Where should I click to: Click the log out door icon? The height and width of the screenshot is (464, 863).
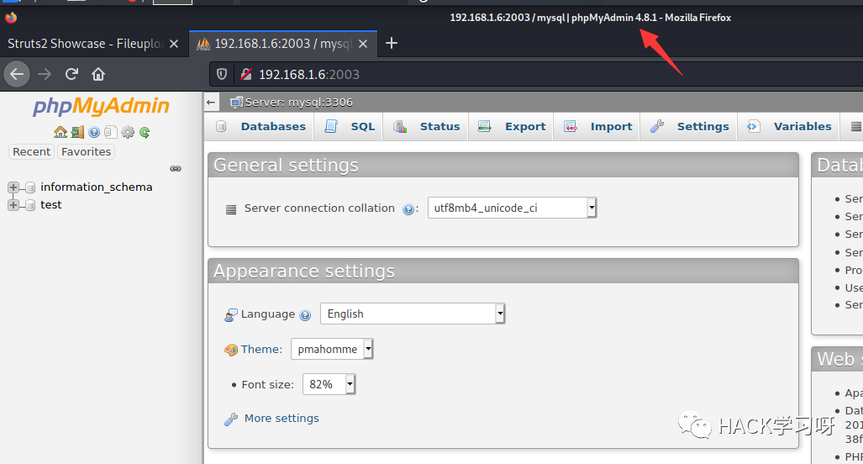coord(77,132)
